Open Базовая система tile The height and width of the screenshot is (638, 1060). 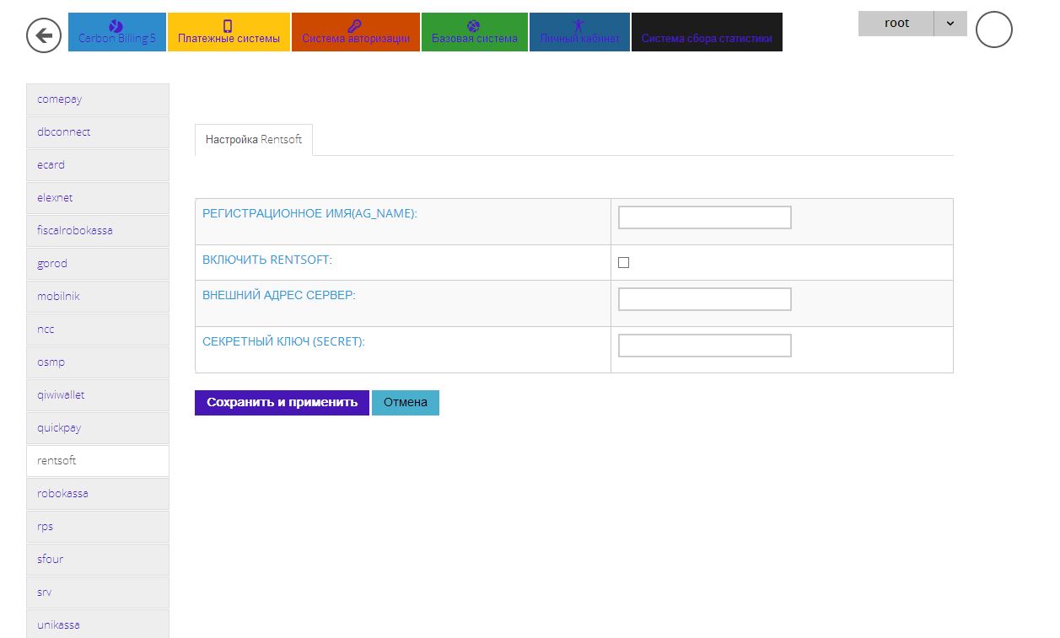[474, 32]
